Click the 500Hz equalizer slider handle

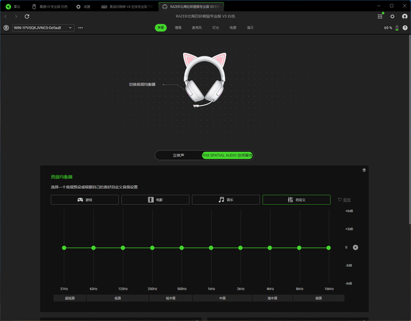(x=182, y=248)
